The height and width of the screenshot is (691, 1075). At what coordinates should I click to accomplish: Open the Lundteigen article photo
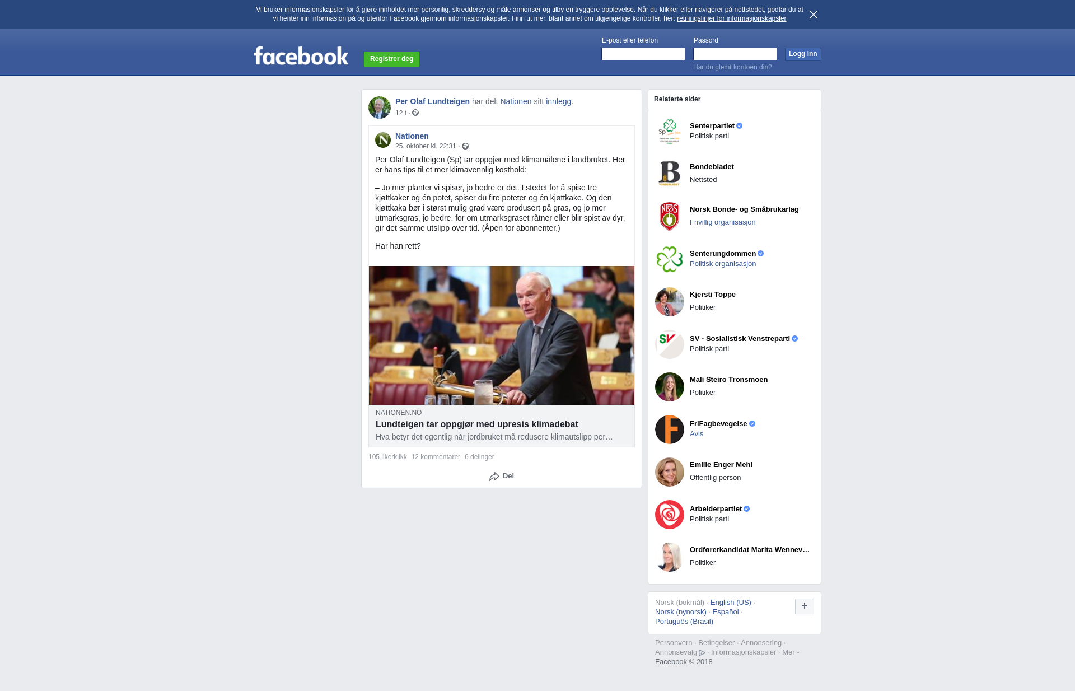click(502, 335)
